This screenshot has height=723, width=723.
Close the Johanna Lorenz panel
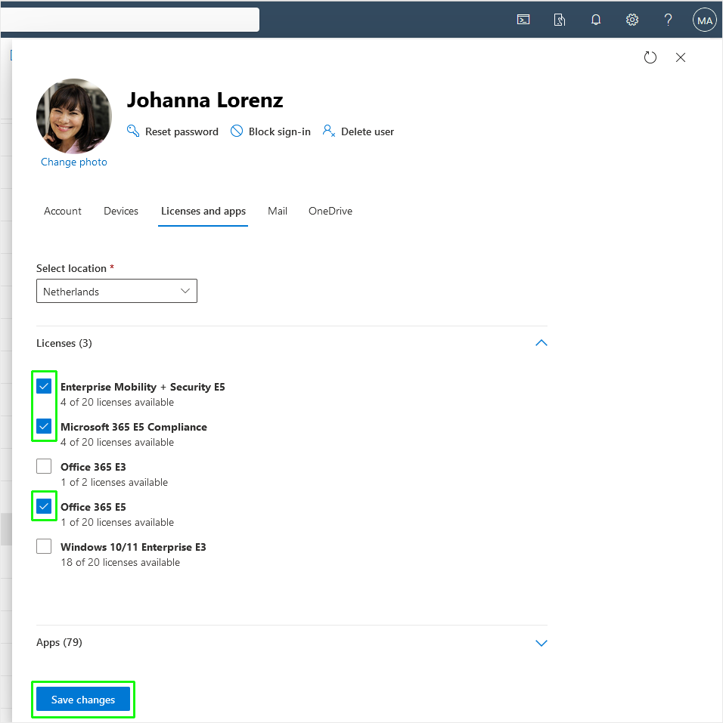tap(680, 57)
